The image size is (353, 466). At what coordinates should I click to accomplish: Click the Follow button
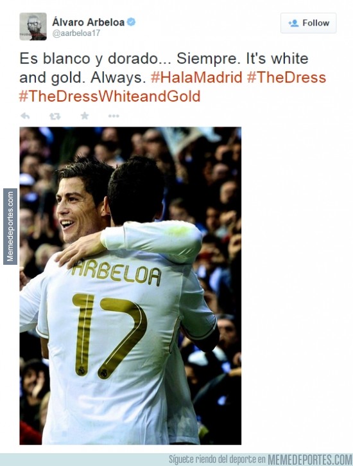[x=309, y=23]
